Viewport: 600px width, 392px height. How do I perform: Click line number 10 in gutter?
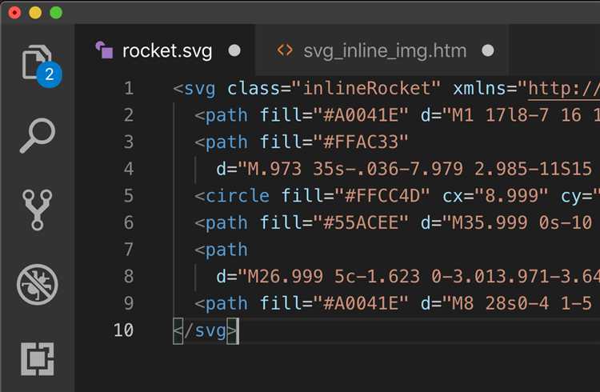pos(123,330)
